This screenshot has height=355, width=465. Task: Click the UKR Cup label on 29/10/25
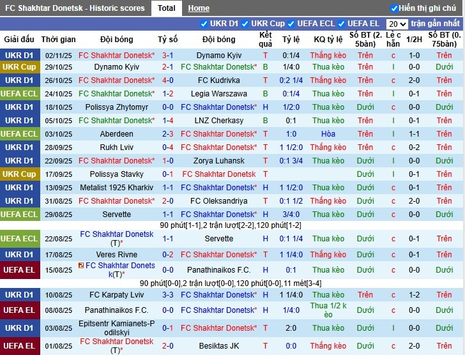pos(20,67)
